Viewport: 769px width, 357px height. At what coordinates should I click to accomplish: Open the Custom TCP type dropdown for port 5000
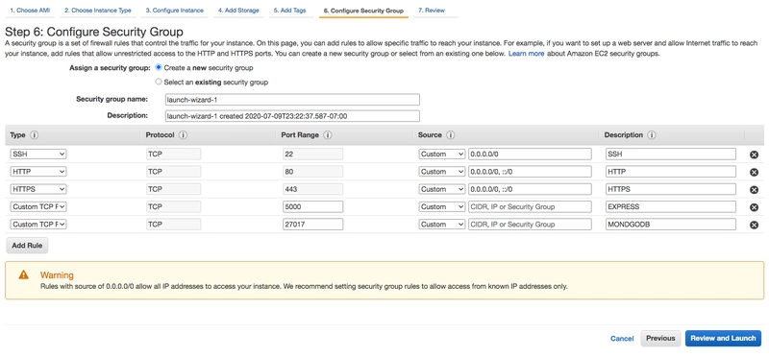(38, 206)
